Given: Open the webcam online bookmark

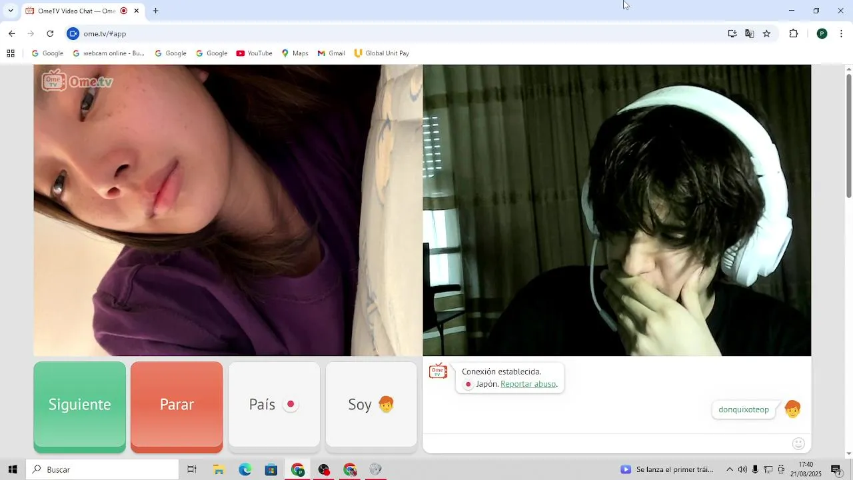Looking at the screenshot, I should click(x=108, y=53).
